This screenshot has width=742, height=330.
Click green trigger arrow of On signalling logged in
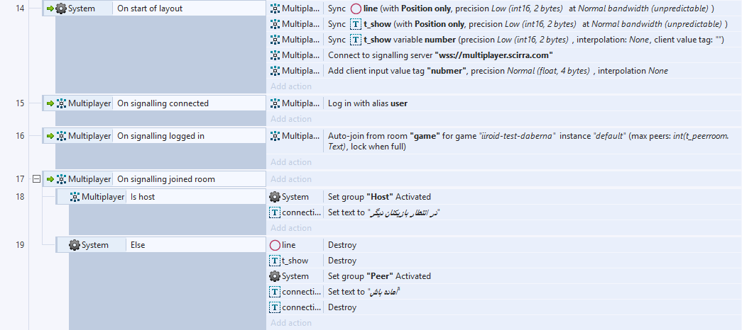point(50,136)
